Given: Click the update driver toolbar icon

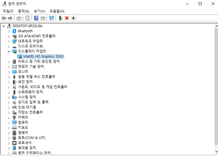Looking at the screenshot, I should (x=60, y=18).
